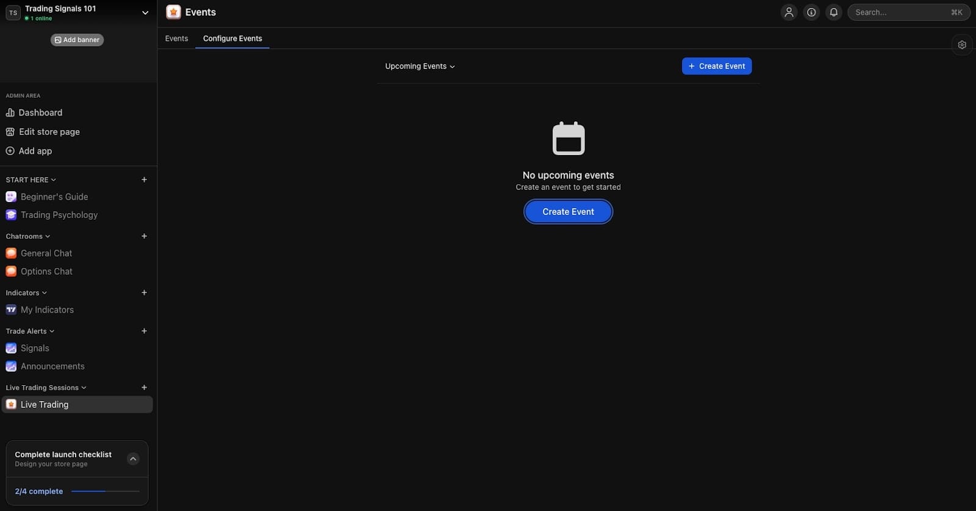This screenshot has width=976, height=511.
Task: Click the 2/4 complete progress bar
Action: [105, 491]
